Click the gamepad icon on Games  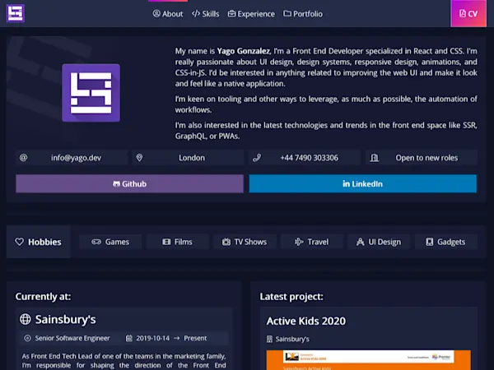pyautogui.click(x=96, y=242)
